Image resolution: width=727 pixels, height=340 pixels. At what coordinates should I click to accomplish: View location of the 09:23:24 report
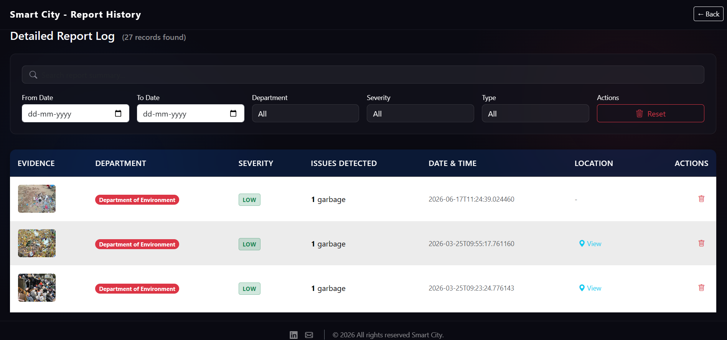tap(590, 288)
